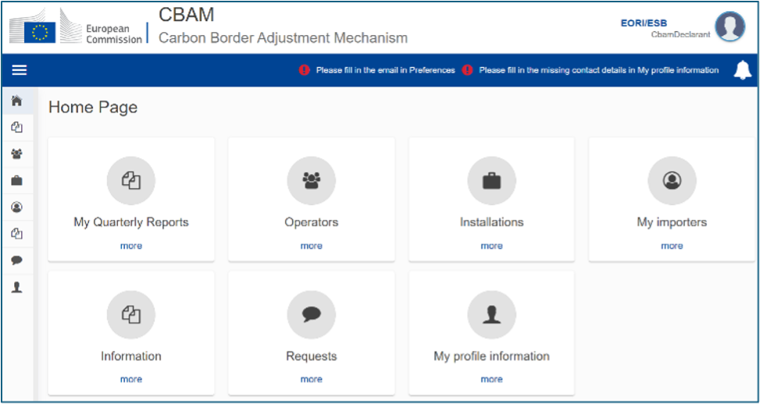This screenshot has height=407, width=763.
Task: Click the requests speech bubble in sidebar
Action: (16, 260)
